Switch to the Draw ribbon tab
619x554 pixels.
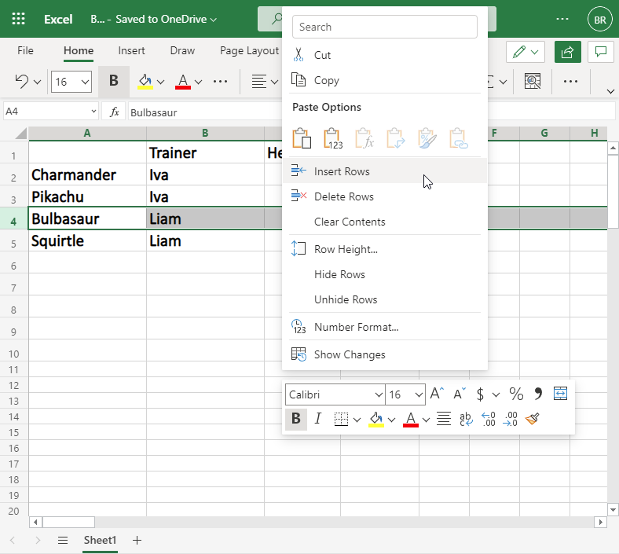(x=182, y=50)
